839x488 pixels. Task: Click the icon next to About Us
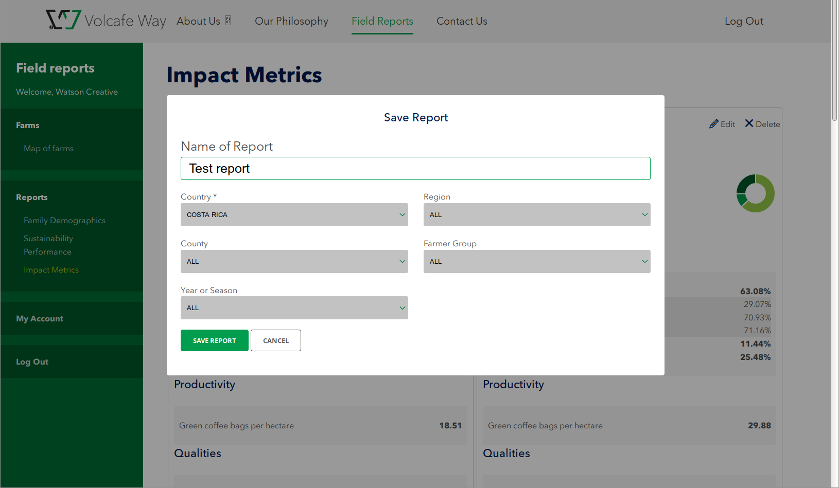228,21
